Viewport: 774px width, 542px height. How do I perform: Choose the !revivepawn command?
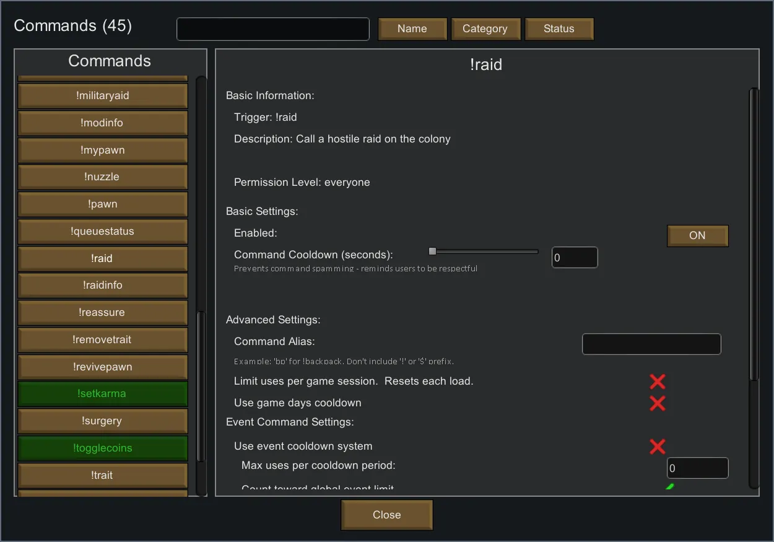pyautogui.click(x=103, y=367)
